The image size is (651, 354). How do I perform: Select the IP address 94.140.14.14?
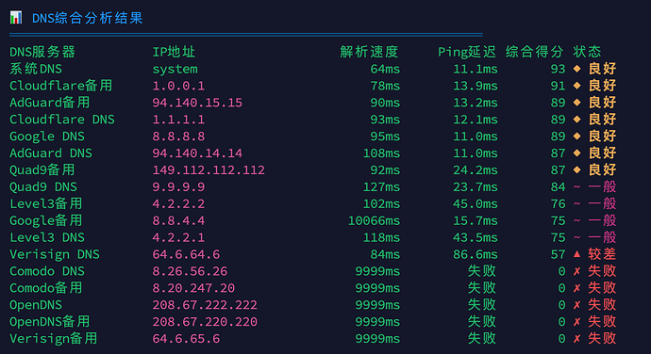pyautogui.click(x=197, y=153)
